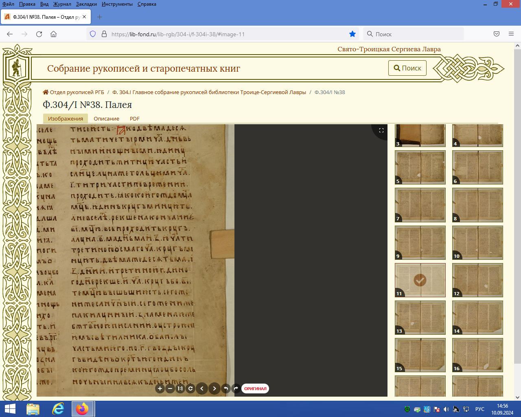This screenshot has width=521, height=417.
Task: Open Отдел рукописей РГБ breadcrumb link
Action: tap(74, 92)
